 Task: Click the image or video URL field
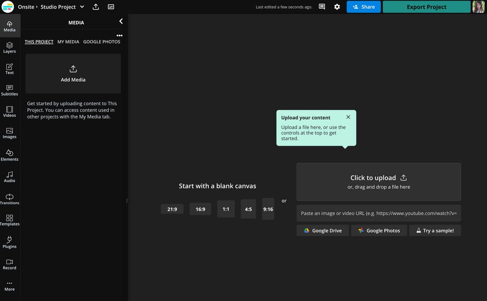pyautogui.click(x=378, y=213)
